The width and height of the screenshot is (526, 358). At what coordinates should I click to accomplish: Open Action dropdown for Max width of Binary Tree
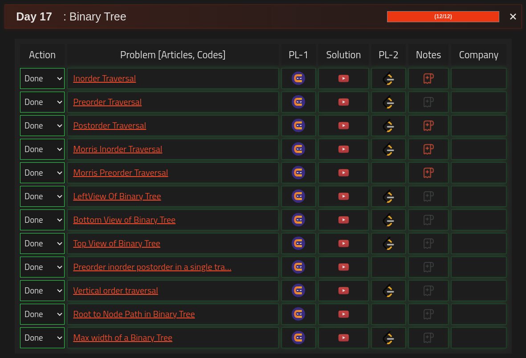click(42, 338)
